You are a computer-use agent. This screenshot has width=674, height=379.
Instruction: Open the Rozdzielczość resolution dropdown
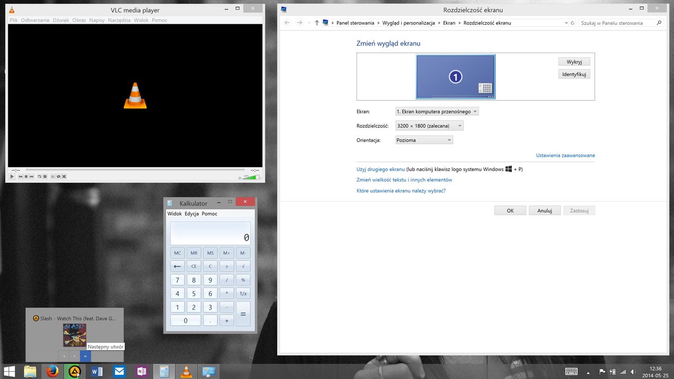tap(430, 126)
